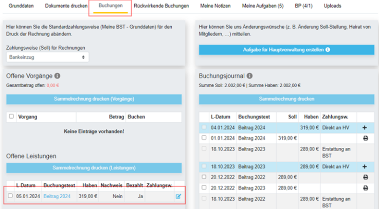Click Sammelrechnung drucken (Vorgänge) button
The width and height of the screenshot is (379, 209).
point(94,99)
